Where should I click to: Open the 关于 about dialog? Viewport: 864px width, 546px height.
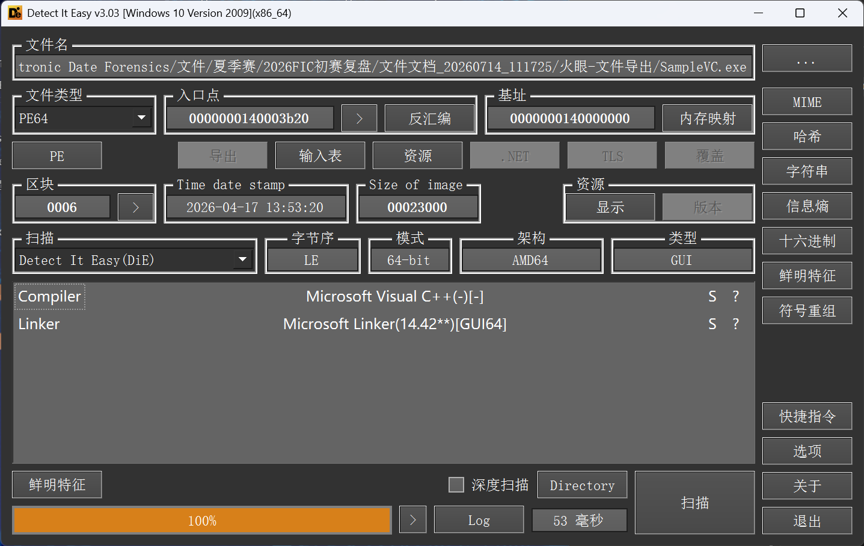[807, 486]
